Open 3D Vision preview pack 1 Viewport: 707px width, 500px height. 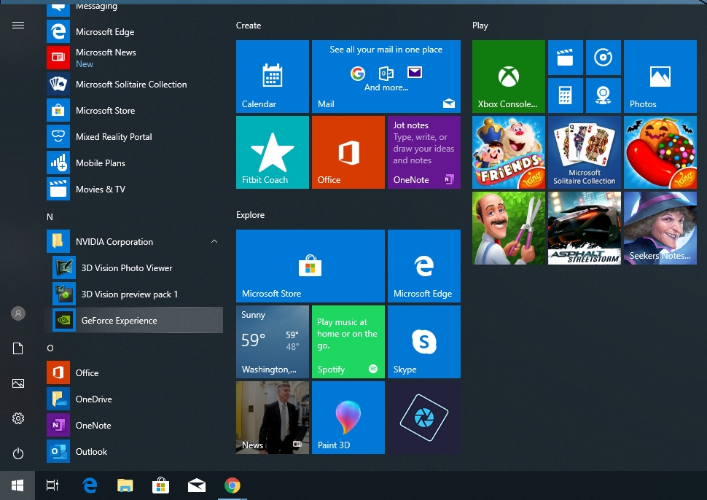pyautogui.click(x=134, y=294)
